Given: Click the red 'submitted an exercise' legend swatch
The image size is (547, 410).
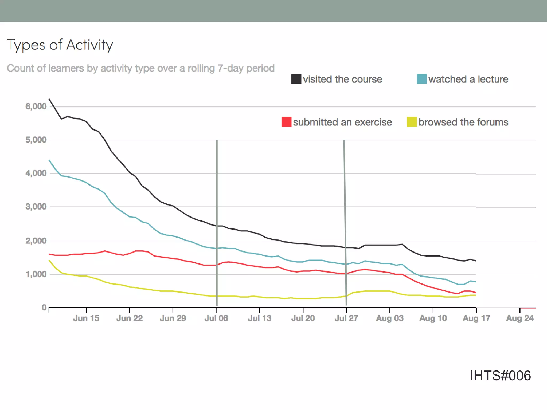Looking at the screenshot, I should click(x=286, y=122).
